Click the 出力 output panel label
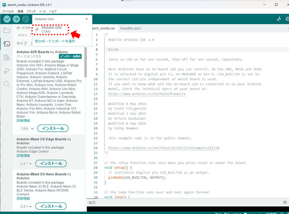The image size is (289, 214). click(x=92, y=202)
